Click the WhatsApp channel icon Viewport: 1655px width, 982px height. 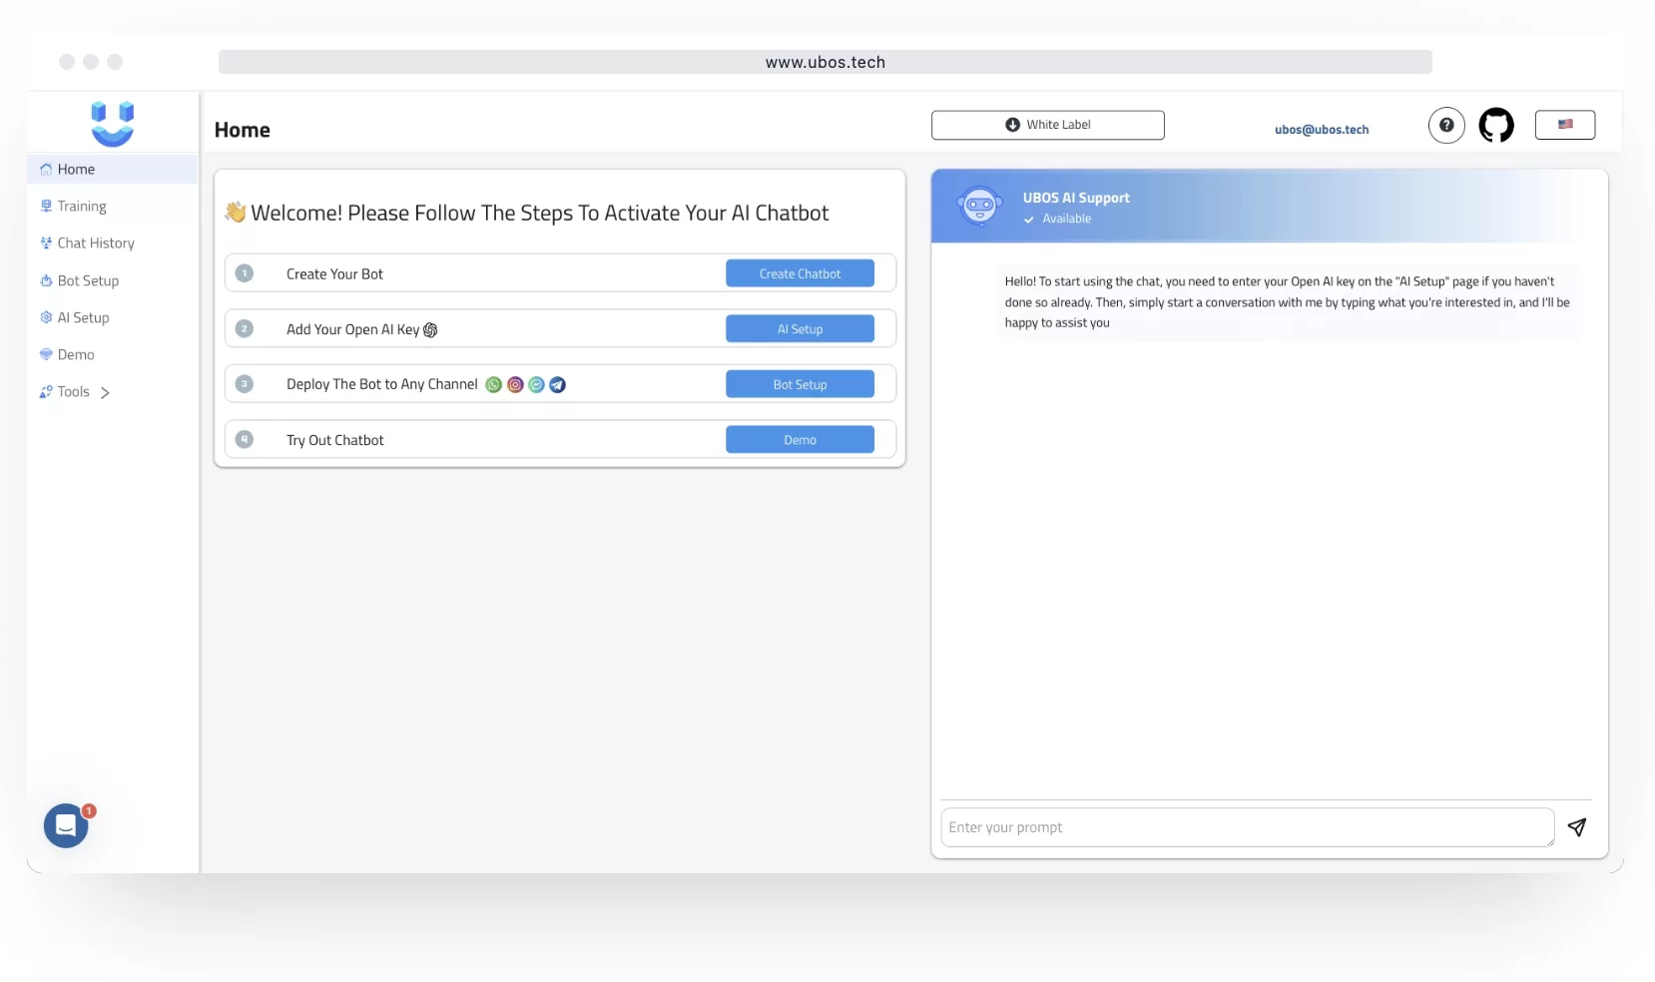coord(493,385)
